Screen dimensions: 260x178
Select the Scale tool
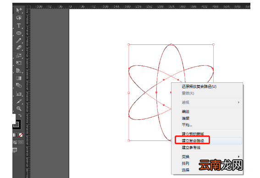tap(19, 55)
